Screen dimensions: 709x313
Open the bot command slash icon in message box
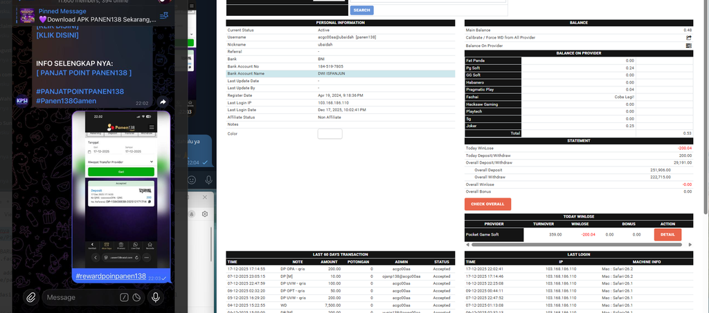pos(124,297)
